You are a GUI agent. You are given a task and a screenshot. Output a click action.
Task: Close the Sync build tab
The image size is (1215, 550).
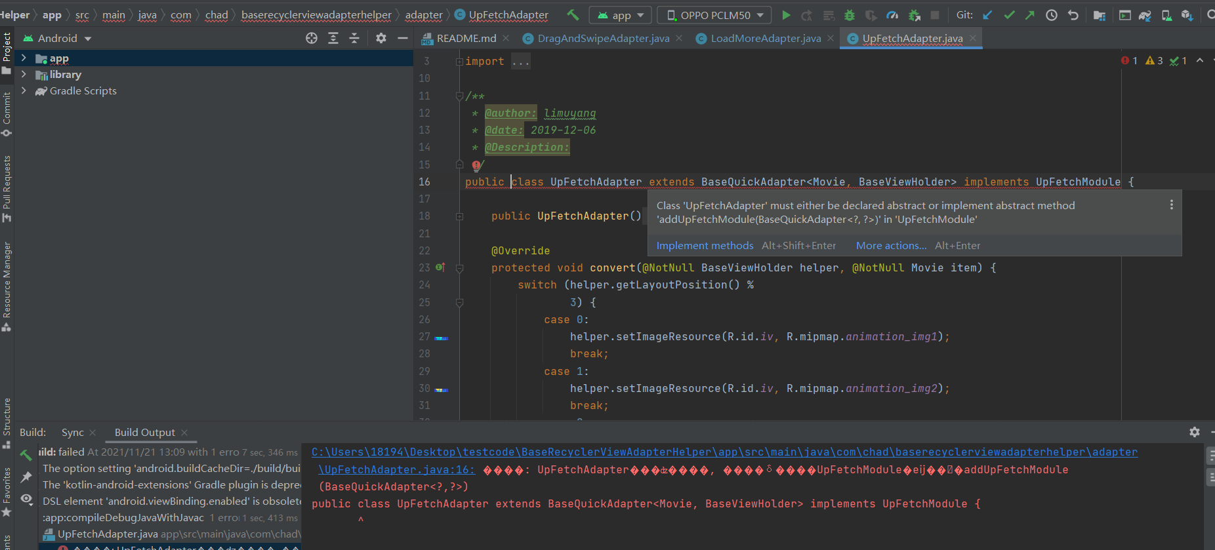[x=93, y=433]
